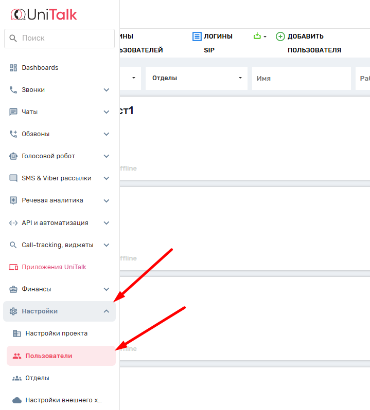This screenshot has width=370, height=410.
Task: Click the chat icon next to Чаты
Action: [x=13, y=112]
